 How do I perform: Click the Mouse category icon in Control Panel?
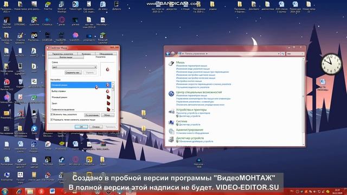coord(171,63)
